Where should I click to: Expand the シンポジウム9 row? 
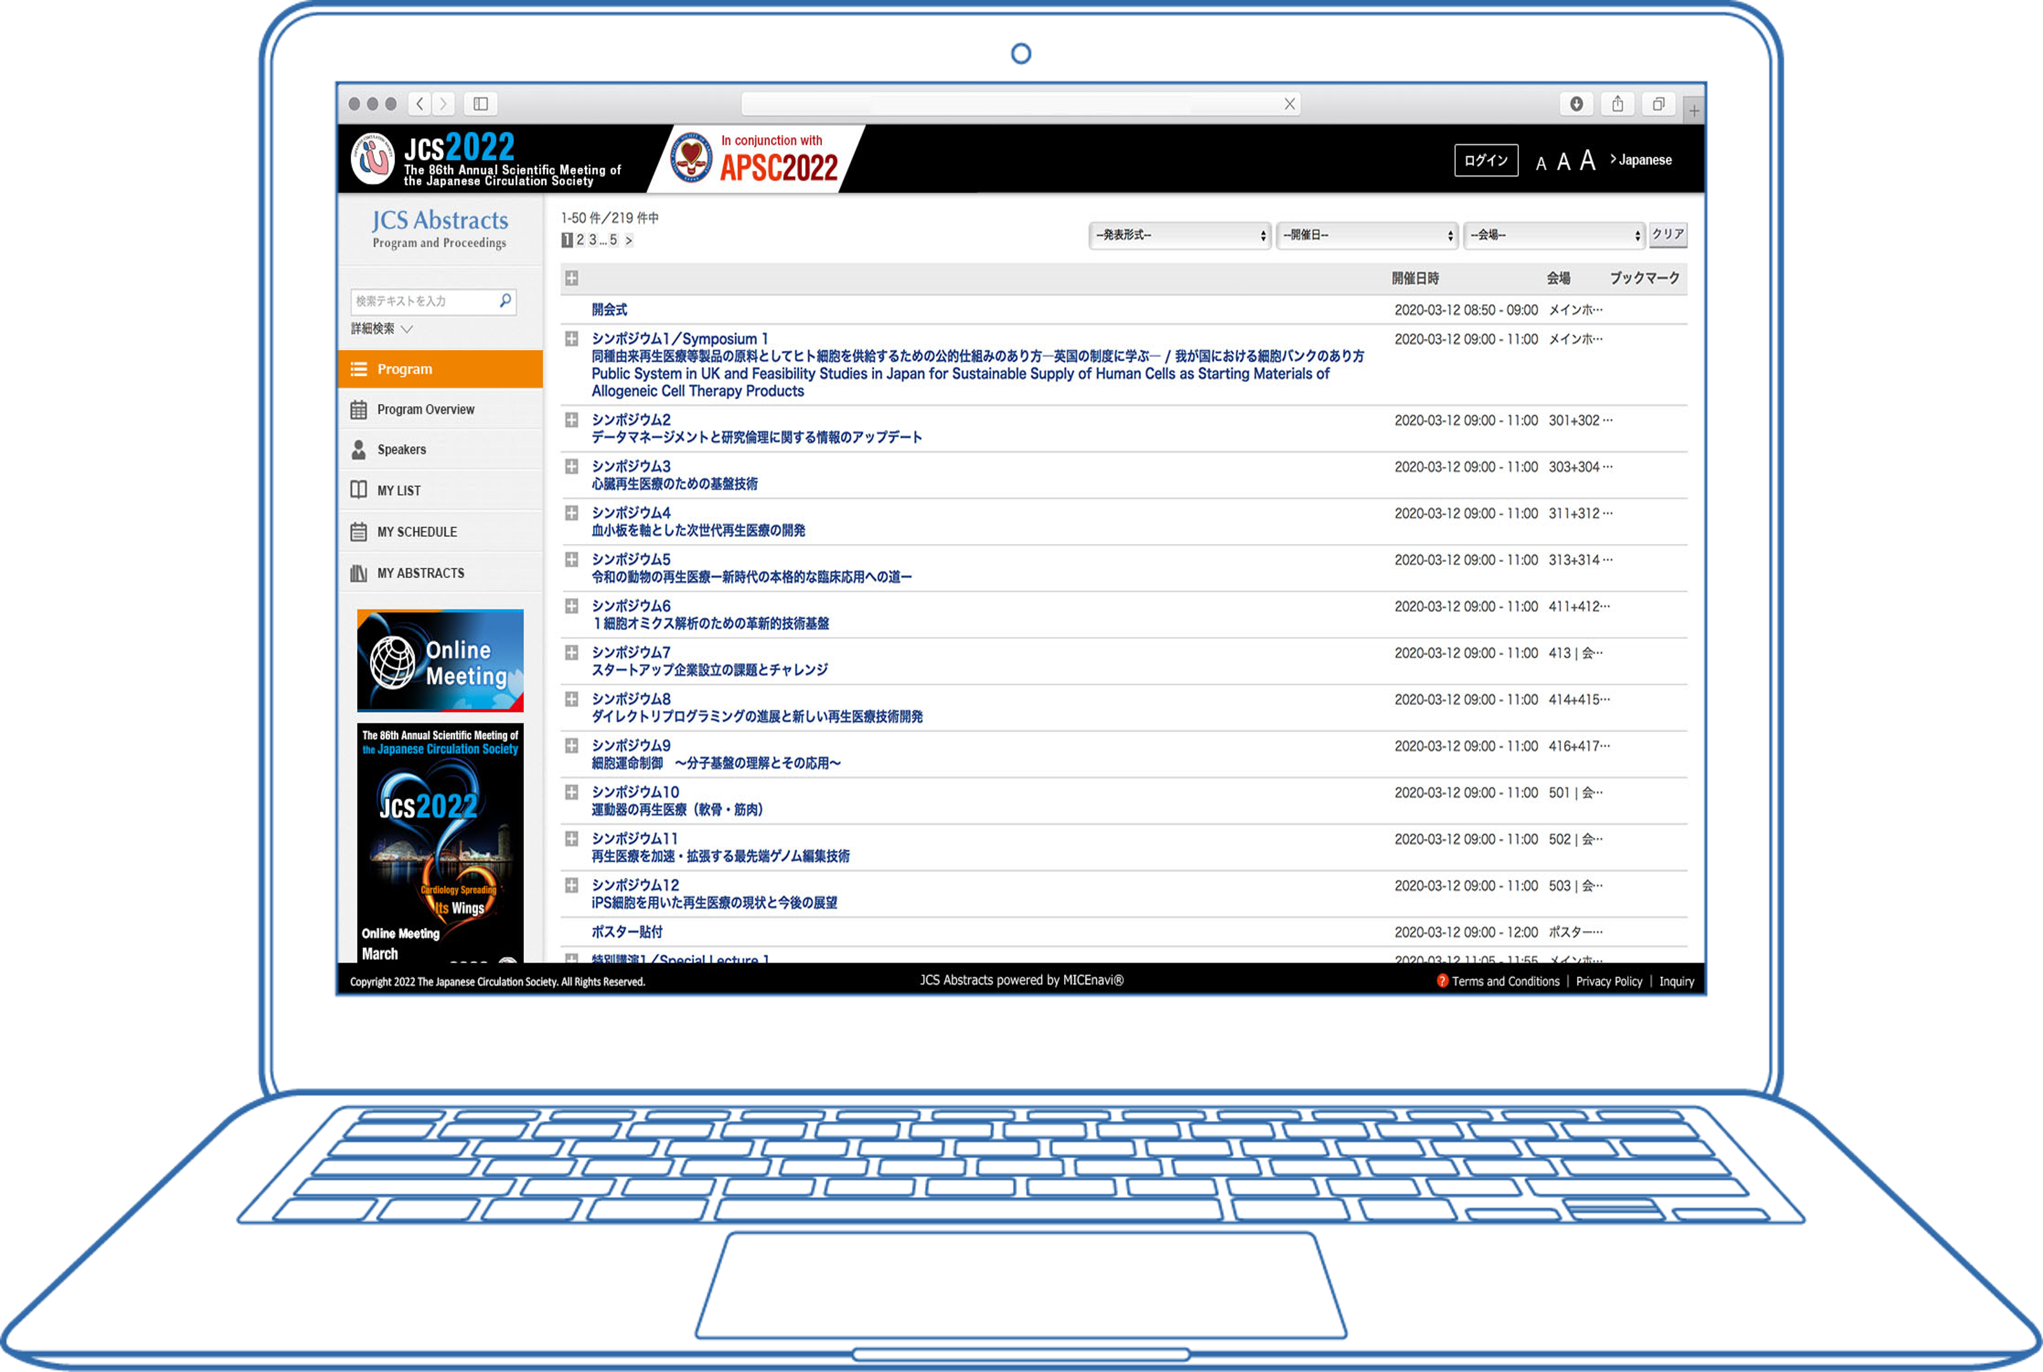pos(571,745)
